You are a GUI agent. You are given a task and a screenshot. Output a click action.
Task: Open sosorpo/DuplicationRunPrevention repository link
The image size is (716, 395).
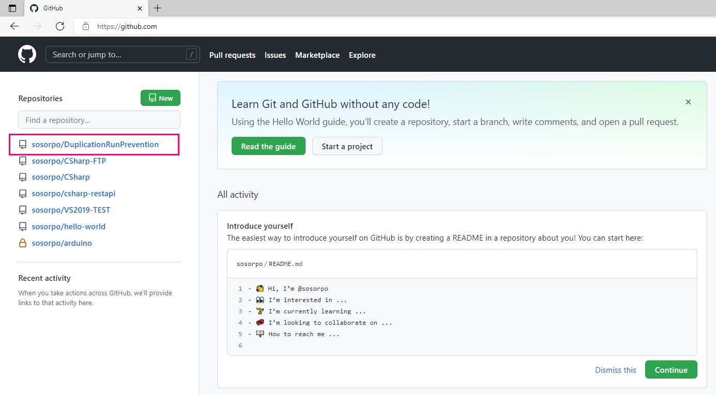[95, 145]
